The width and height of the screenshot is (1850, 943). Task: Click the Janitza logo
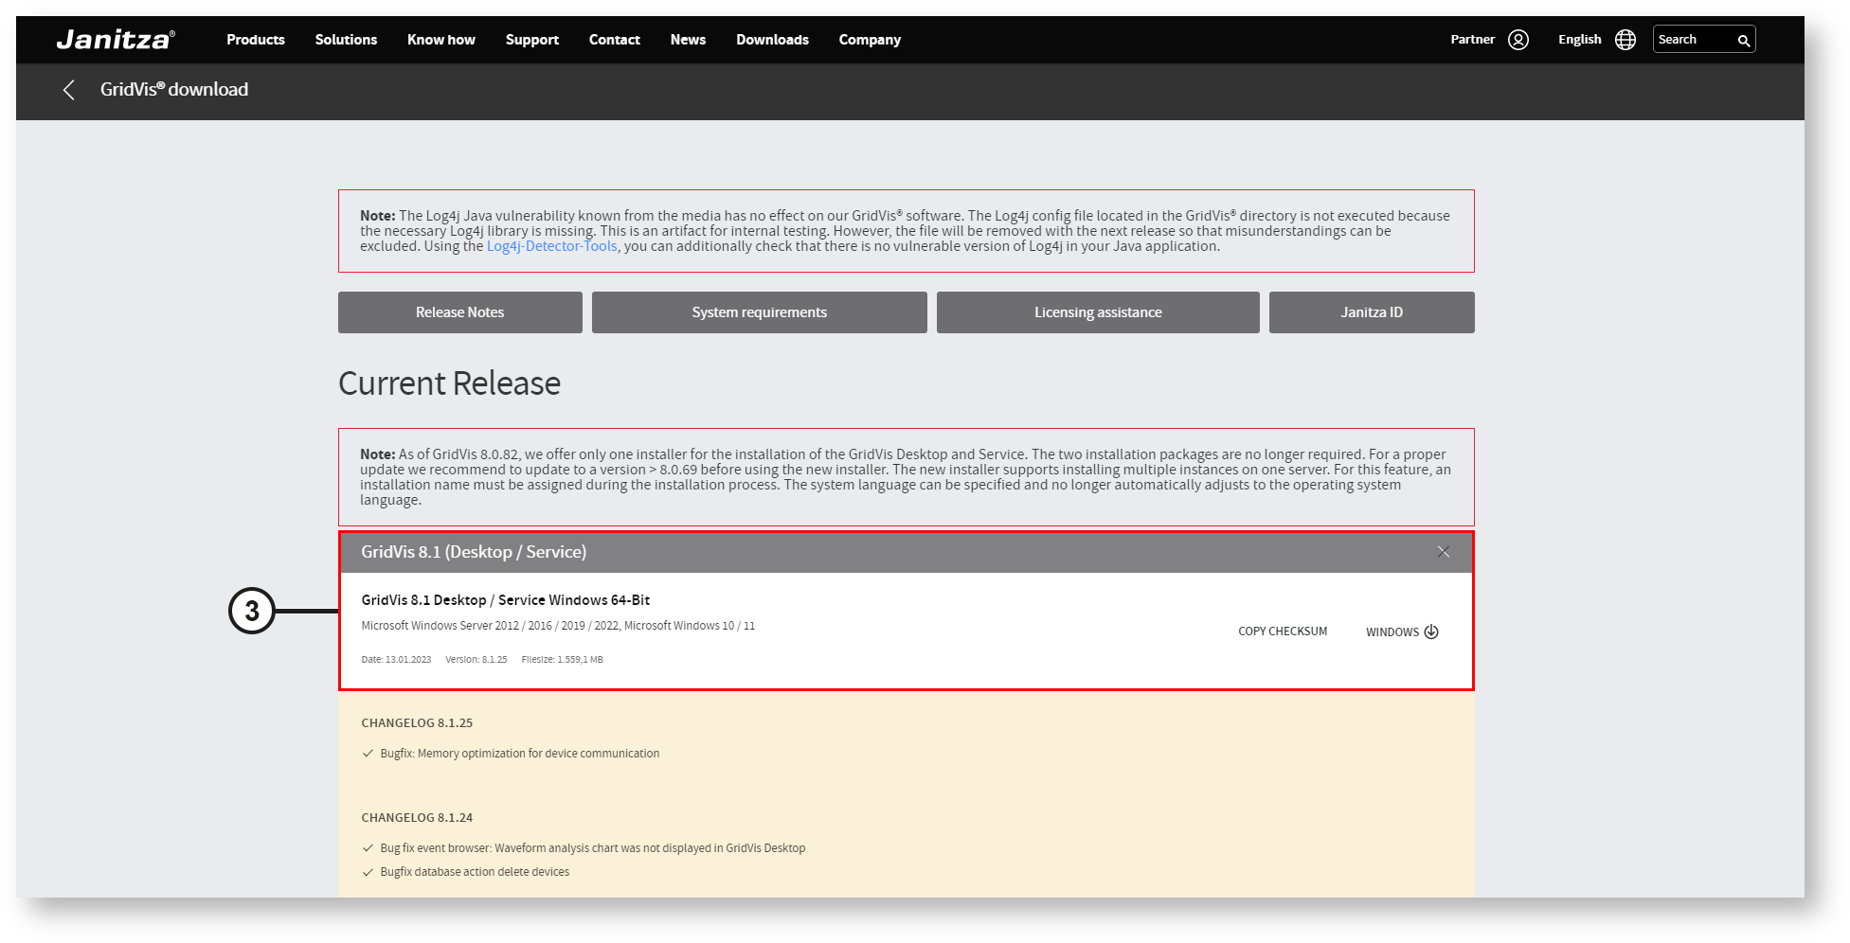tap(115, 40)
